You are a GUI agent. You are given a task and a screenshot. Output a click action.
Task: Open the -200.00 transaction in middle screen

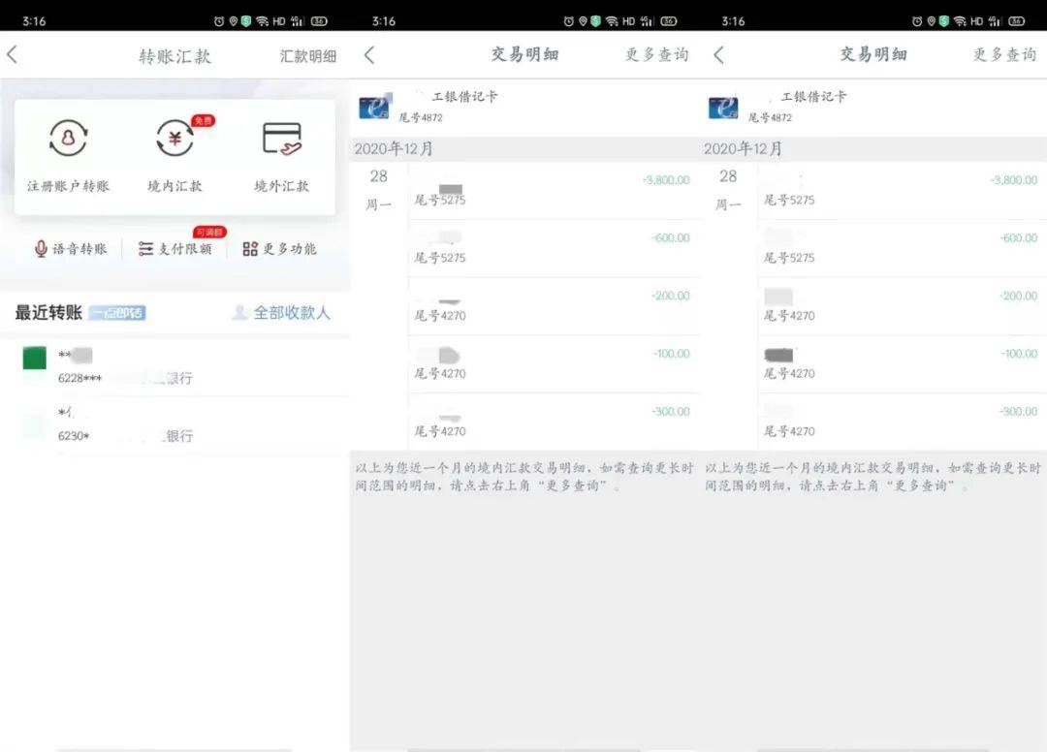click(554, 306)
